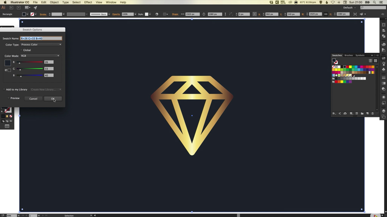387x217 pixels.
Task: Cancel the Swatch Options dialog
Action: tap(33, 98)
